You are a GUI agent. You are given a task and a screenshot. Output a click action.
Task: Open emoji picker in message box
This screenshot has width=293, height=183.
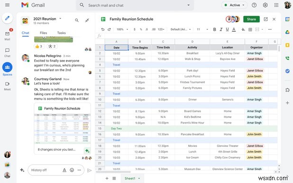pyautogui.click(x=72, y=170)
